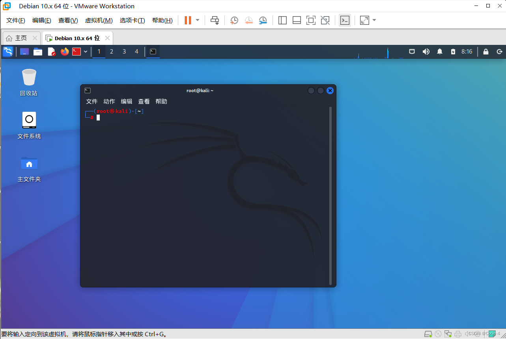Click the network adapter status icon
The width and height of the screenshot is (506, 339).
click(448, 334)
